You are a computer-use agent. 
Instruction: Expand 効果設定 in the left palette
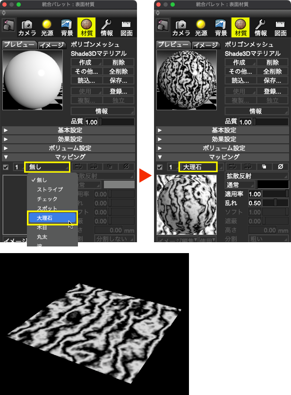(x=6, y=139)
